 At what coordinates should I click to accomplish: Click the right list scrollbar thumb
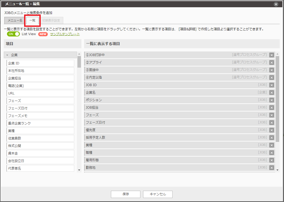(278, 99)
